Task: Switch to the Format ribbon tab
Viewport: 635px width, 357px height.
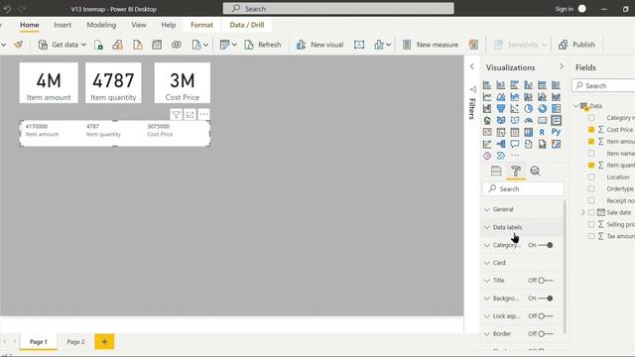Action: pyautogui.click(x=201, y=25)
